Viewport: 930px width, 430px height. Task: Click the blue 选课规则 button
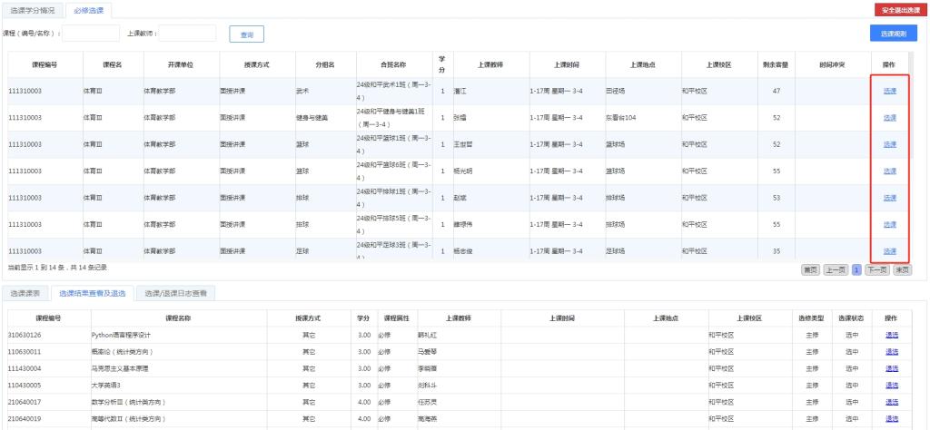pyautogui.click(x=893, y=34)
